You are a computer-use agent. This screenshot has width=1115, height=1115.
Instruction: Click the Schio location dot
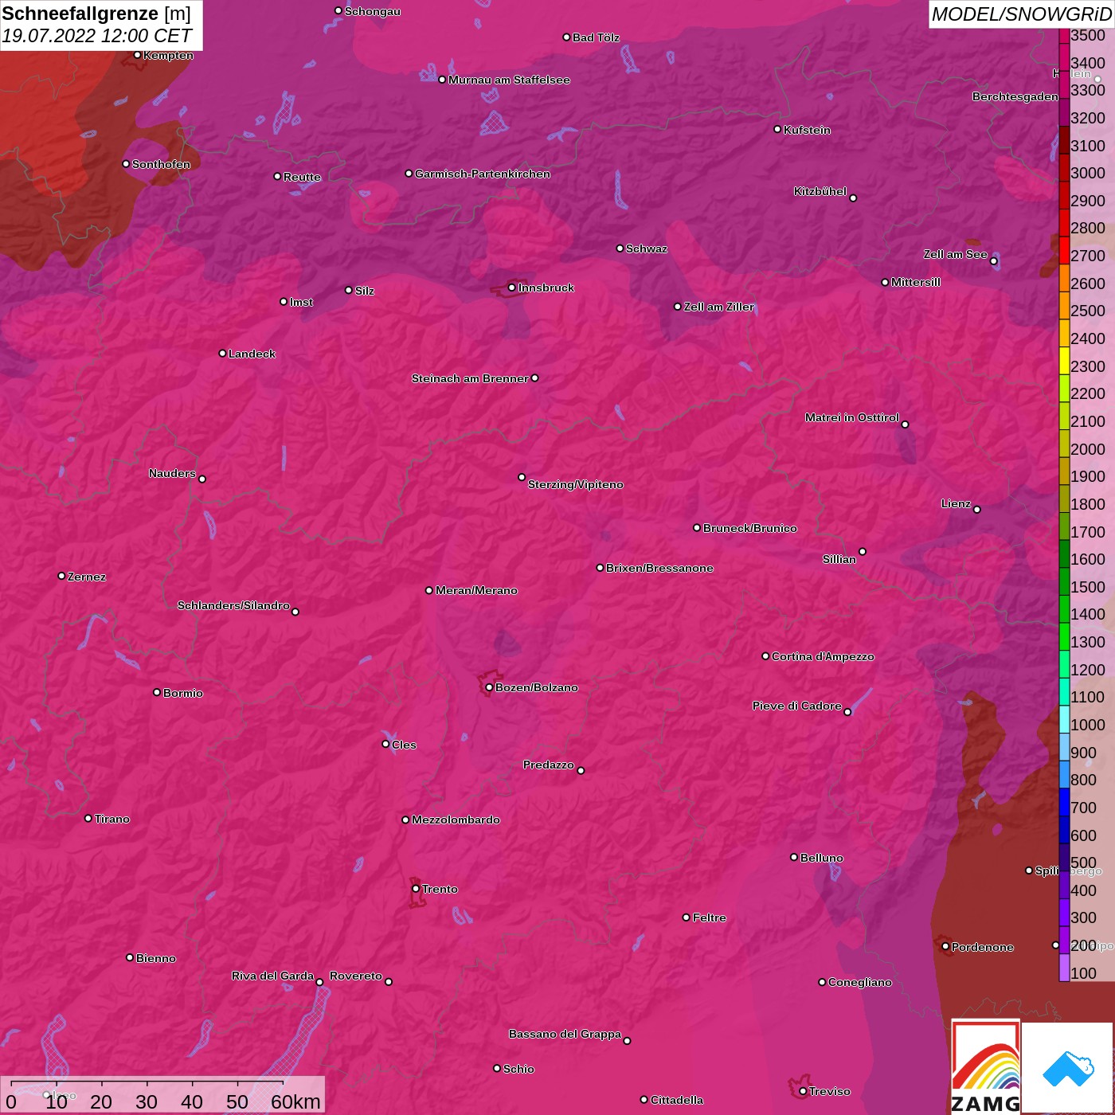coord(497,1069)
